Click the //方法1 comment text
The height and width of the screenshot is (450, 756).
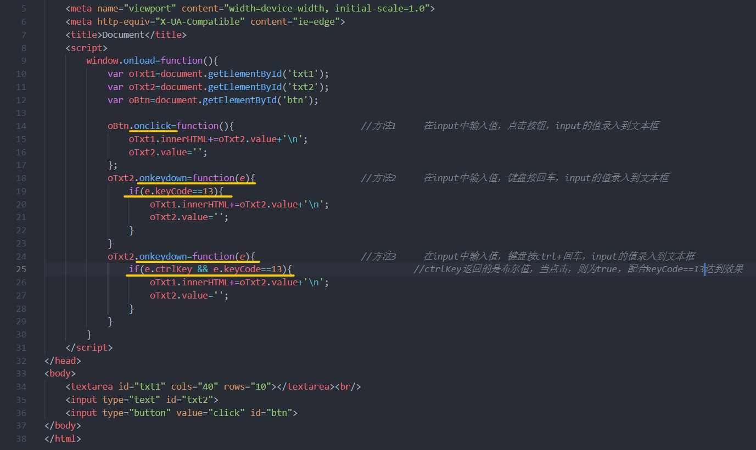[379, 126]
